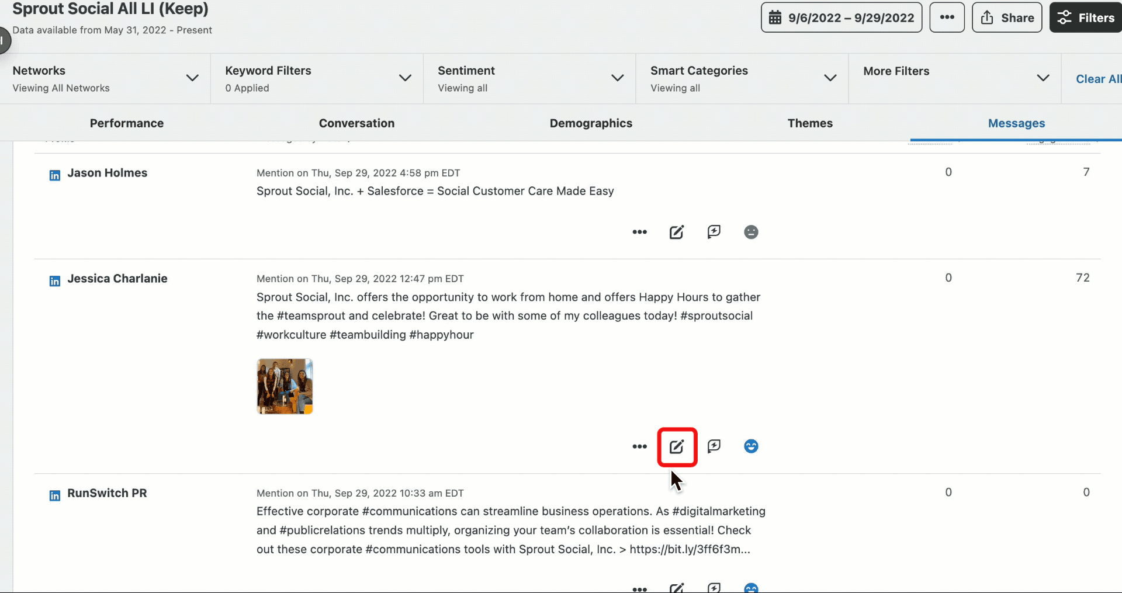Open more options for Jessica Charlanie message
The height and width of the screenshot is (593, 1122).
pyautogui.click(x=639, y=446)
